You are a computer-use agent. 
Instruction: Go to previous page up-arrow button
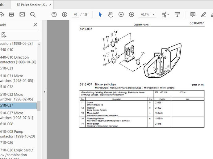click(54, 14)
